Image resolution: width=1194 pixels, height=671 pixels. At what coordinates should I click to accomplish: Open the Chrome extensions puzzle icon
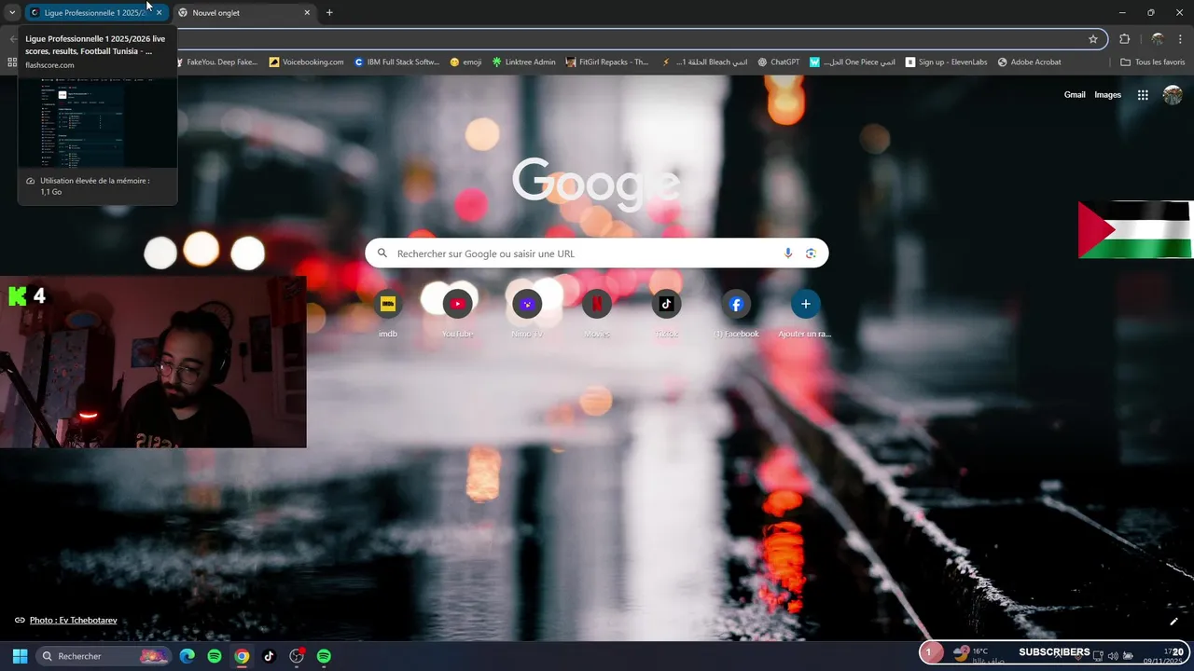point(1124,39)
